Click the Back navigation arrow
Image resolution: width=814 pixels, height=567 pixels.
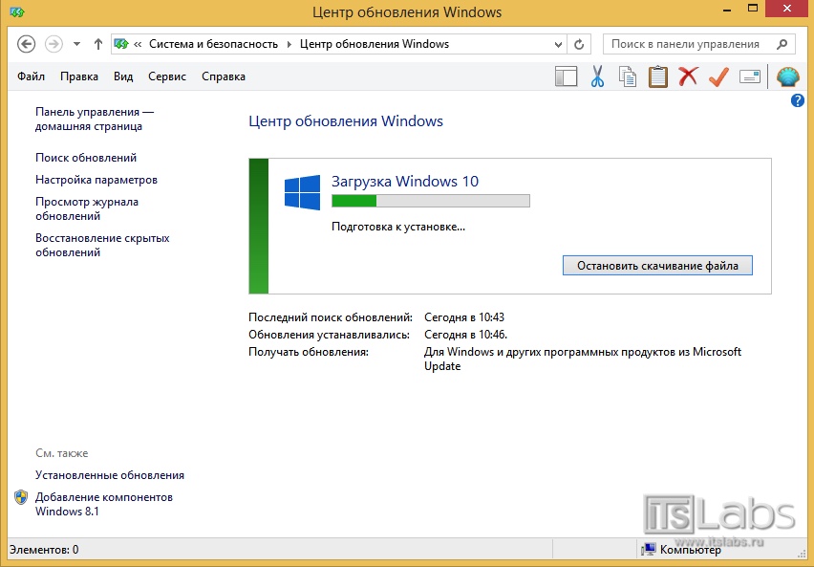coord(27,44)
